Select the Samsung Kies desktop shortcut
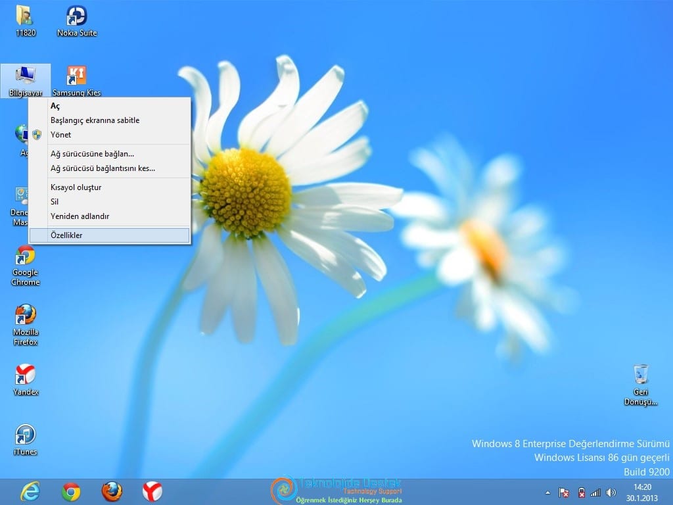This screenshot has width=673, height=505. pos(76,81)
